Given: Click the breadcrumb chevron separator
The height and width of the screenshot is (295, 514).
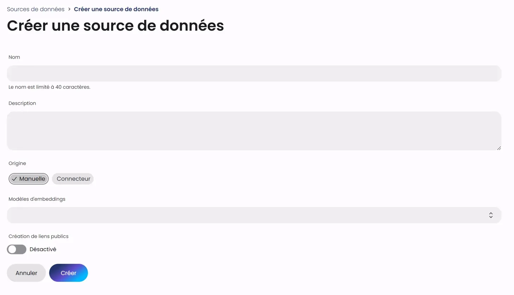Looking at the screenshot, I should 69,9.
